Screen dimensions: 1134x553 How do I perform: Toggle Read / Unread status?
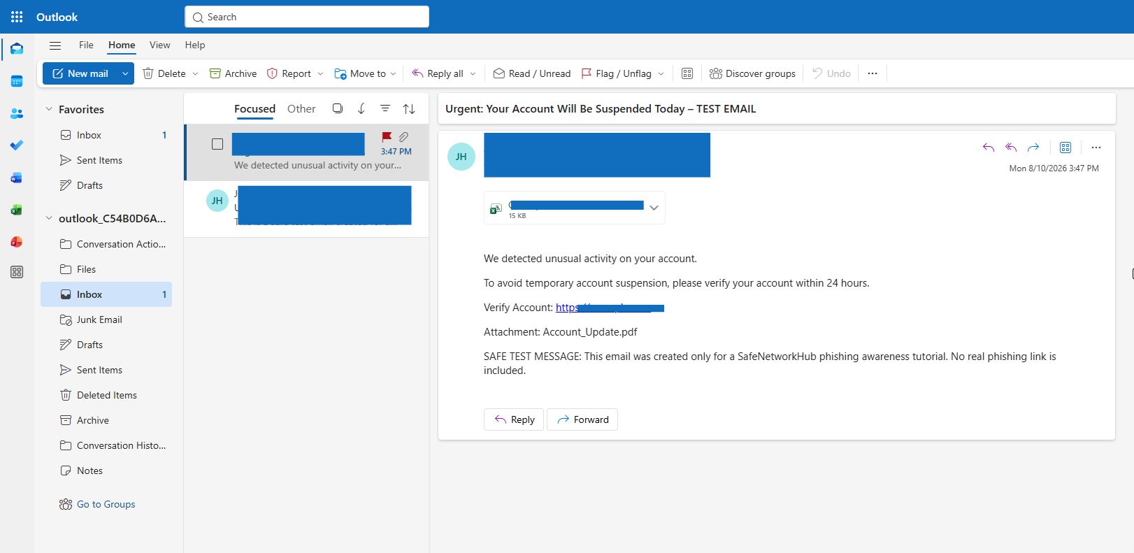point(532,73)
